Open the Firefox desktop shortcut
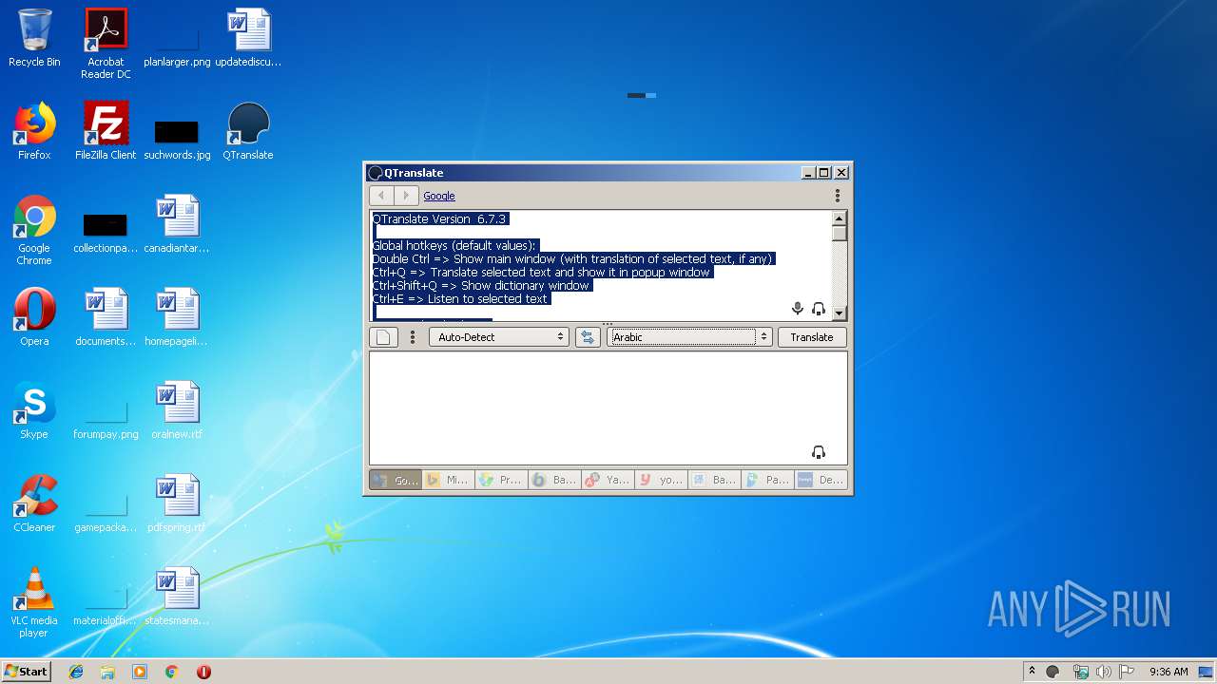This screenshot has height=684, width=1217. point(34,131)
